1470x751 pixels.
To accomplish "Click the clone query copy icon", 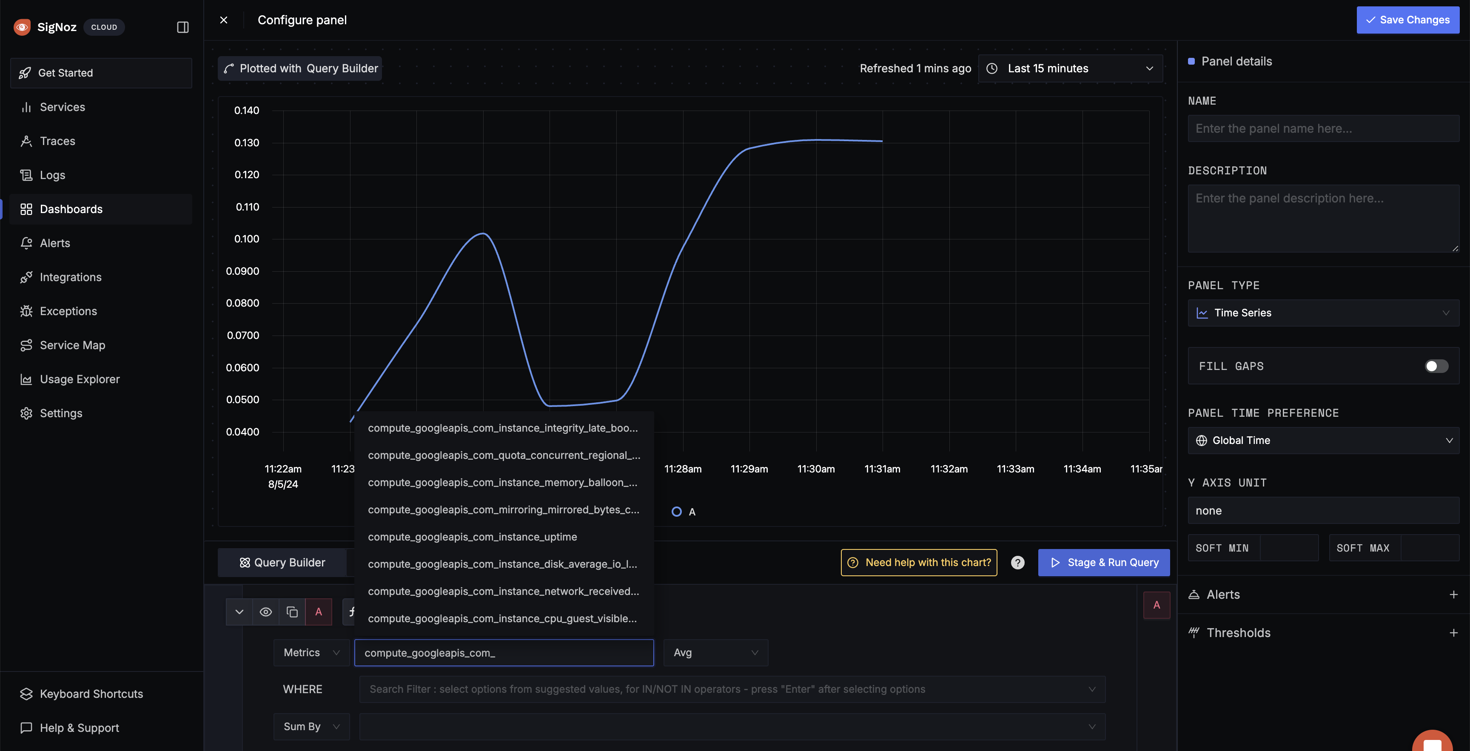I will 292,612.
